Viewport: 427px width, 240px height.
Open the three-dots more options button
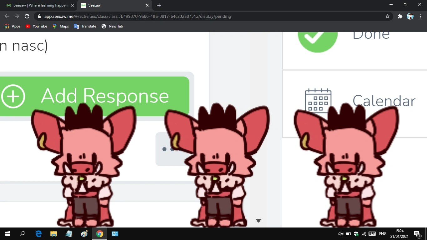click(x=168, y=149)
